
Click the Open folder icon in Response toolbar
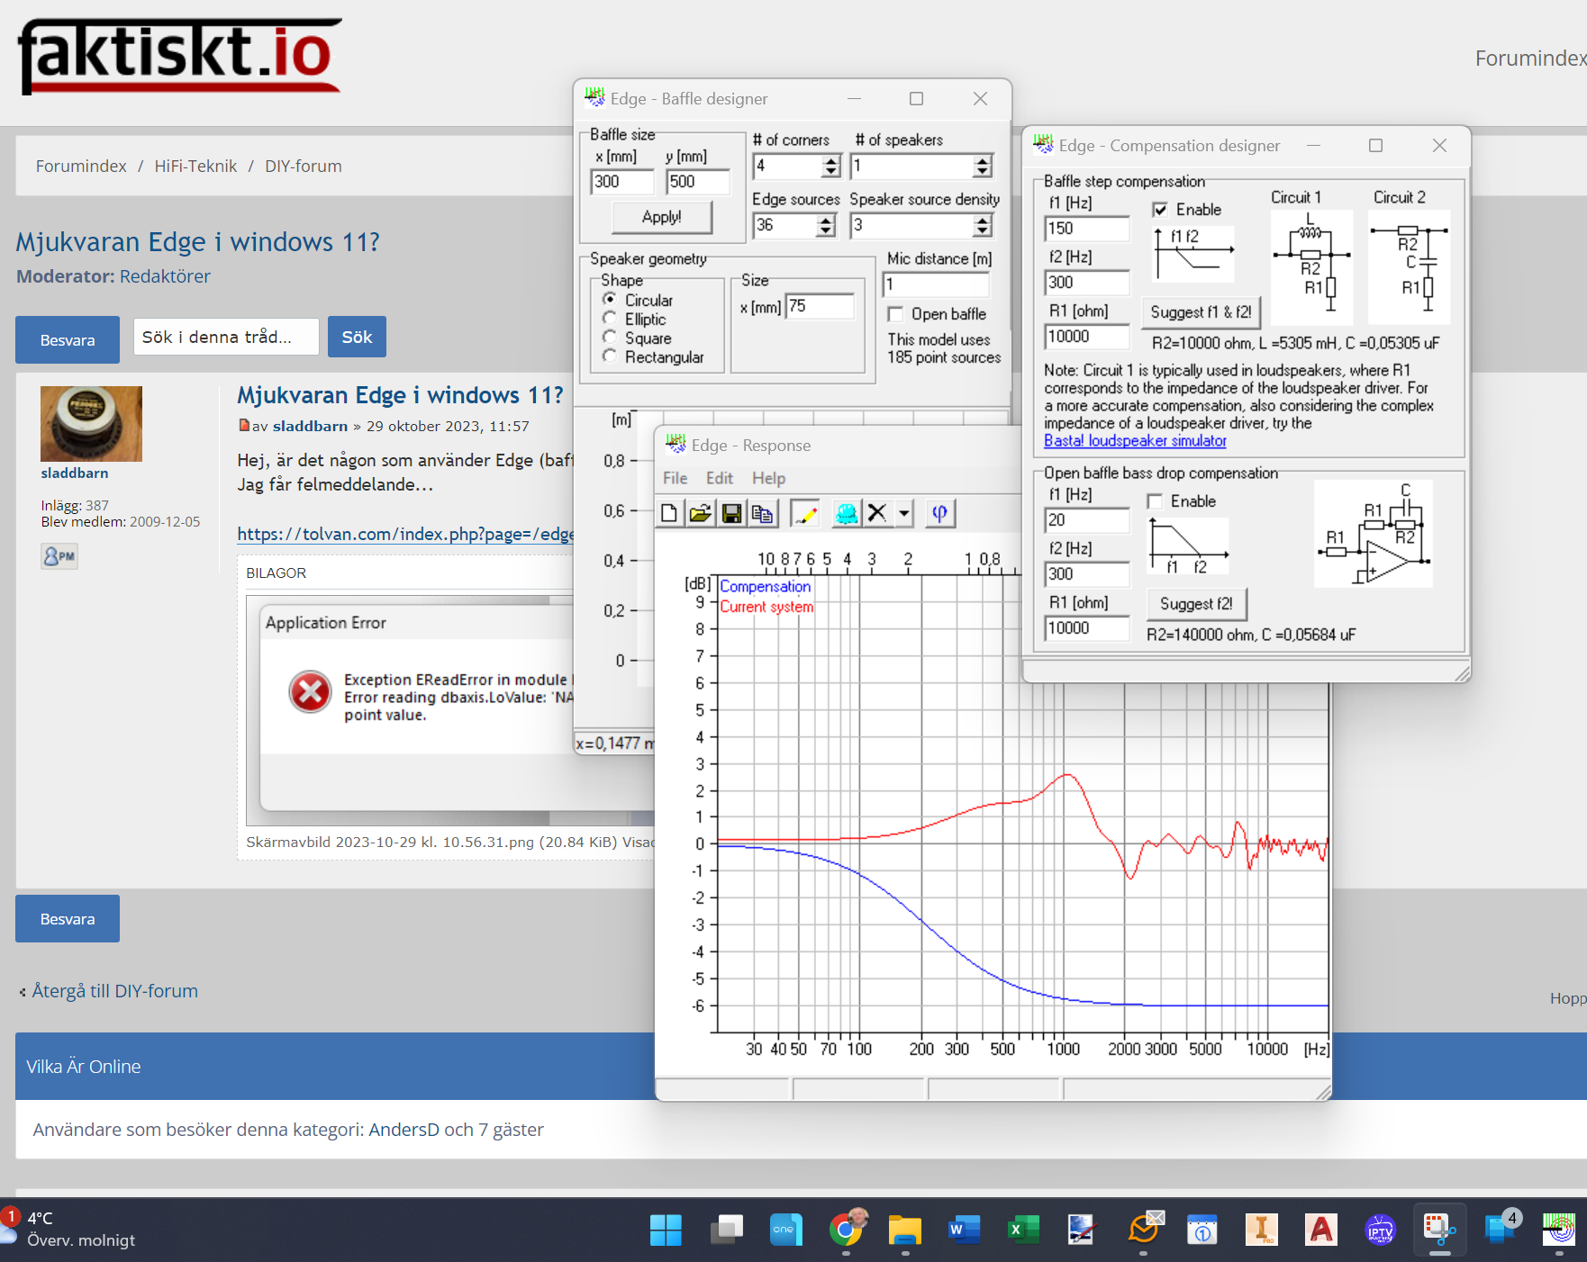click(x=700, y=513)
